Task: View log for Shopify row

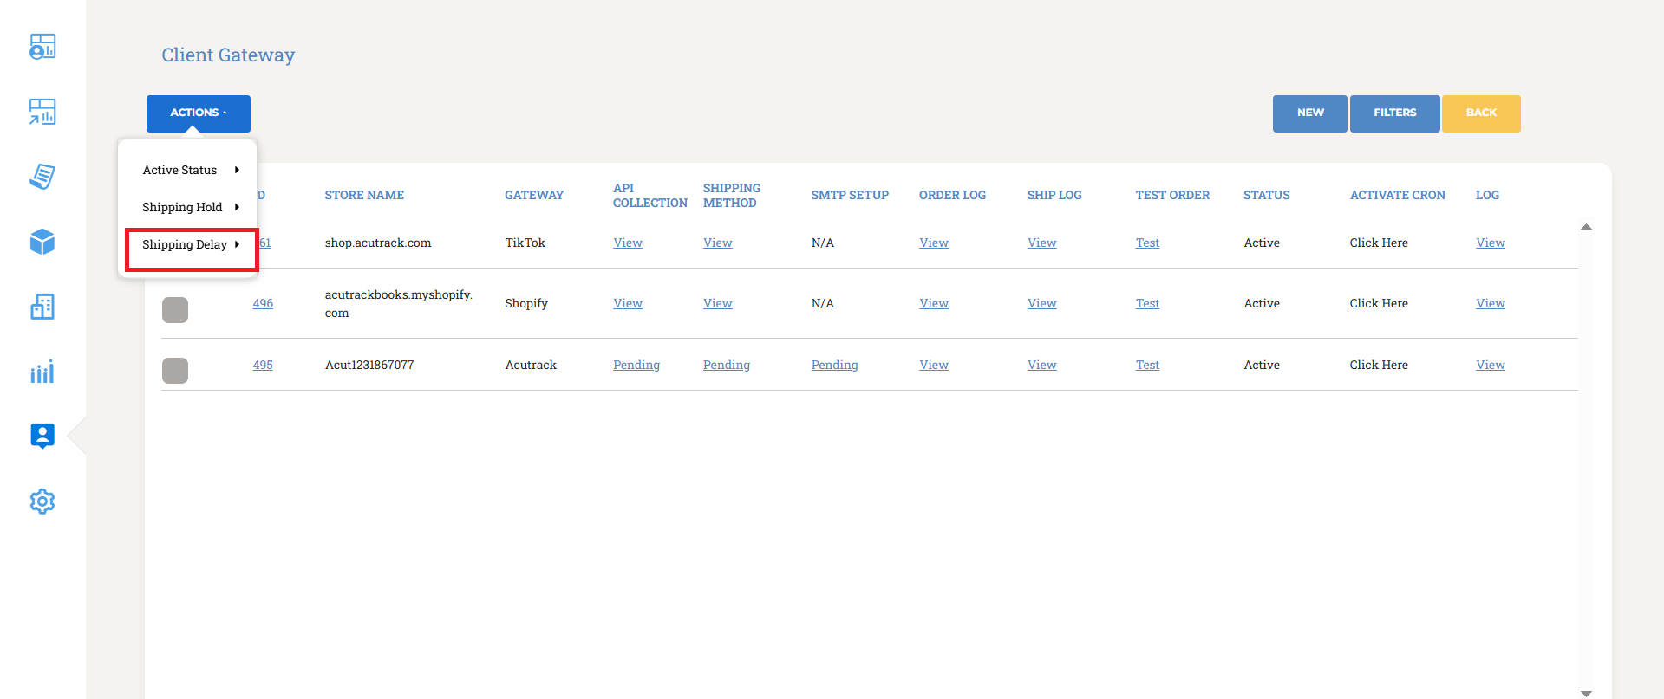Action: [1491, 303]
